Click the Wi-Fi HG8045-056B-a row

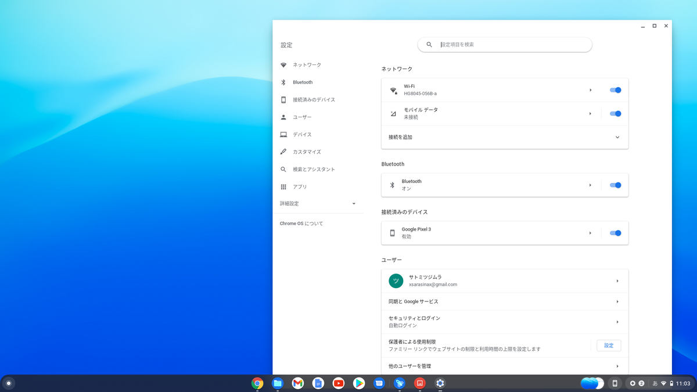[x=505, y=90]
